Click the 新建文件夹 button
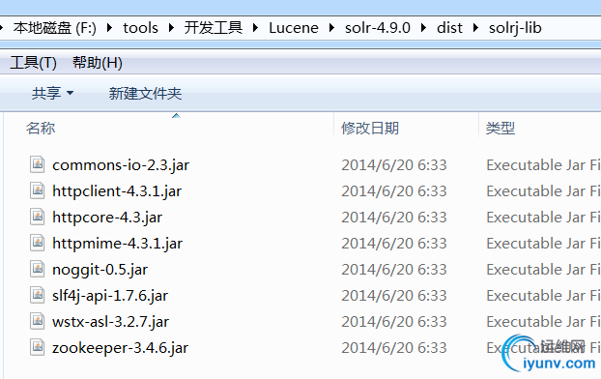Screen dimensions: 601x379 (x=145, y=93)
